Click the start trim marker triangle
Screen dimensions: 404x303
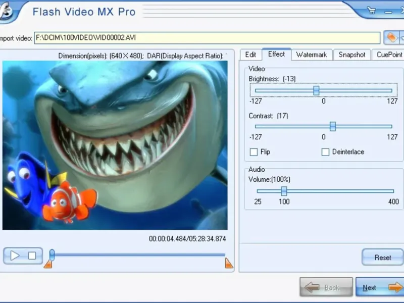click(x=48, y=264)
